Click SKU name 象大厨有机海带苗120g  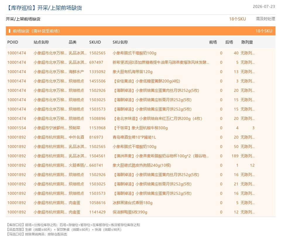point(132,72)
